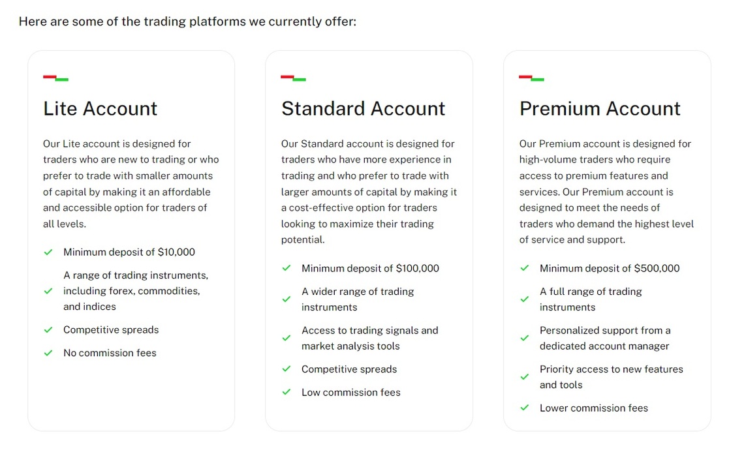
Task: Click checkmark beside Lower commission fees
Action: [x=524, y=408]
